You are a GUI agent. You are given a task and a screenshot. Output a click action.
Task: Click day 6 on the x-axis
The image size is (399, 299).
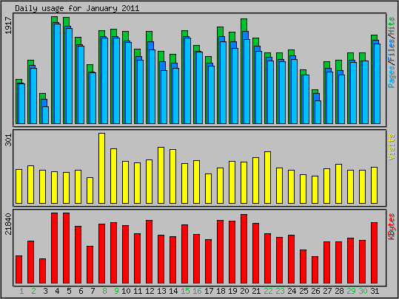[x=81, y=291]
